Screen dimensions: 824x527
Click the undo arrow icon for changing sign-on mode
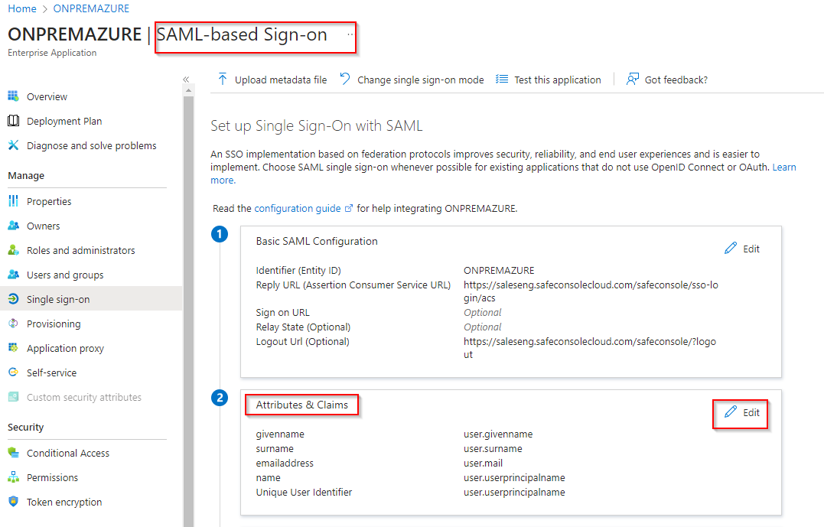point(345,79)
